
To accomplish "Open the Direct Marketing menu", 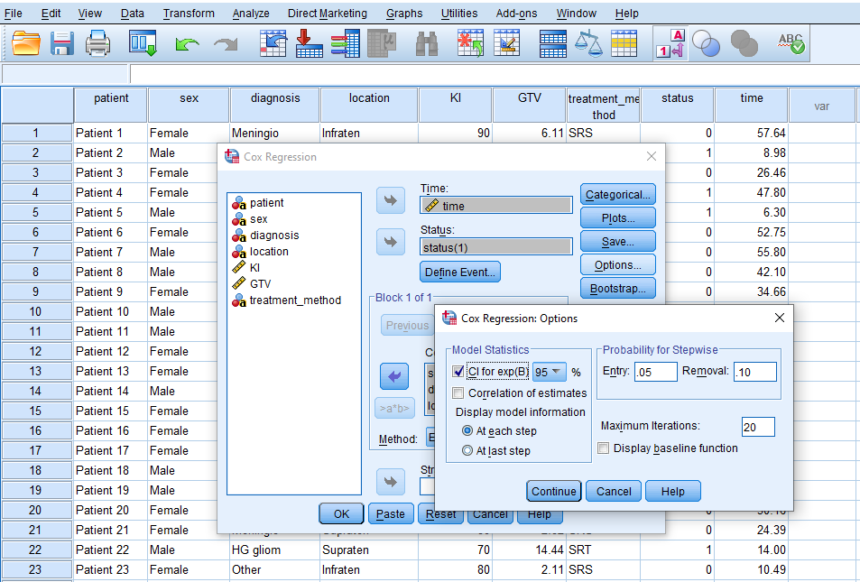I will (328, 14).
